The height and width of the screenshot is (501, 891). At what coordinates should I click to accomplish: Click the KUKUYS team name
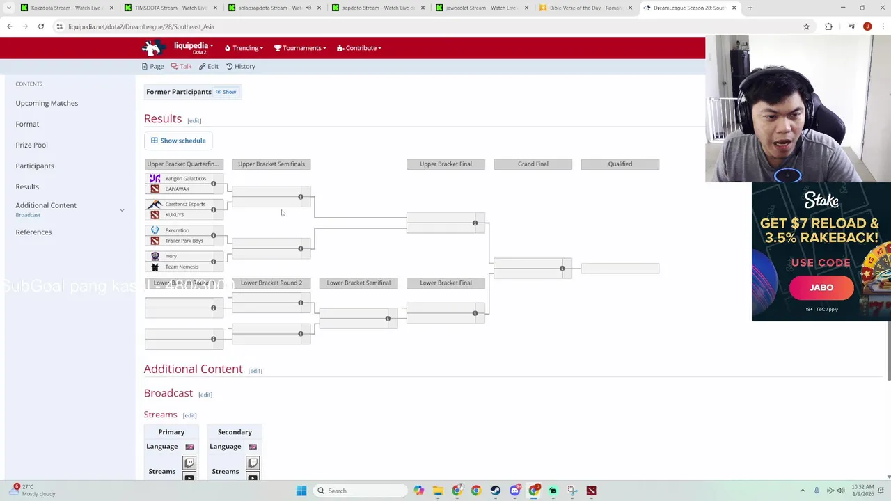point(175,215)
